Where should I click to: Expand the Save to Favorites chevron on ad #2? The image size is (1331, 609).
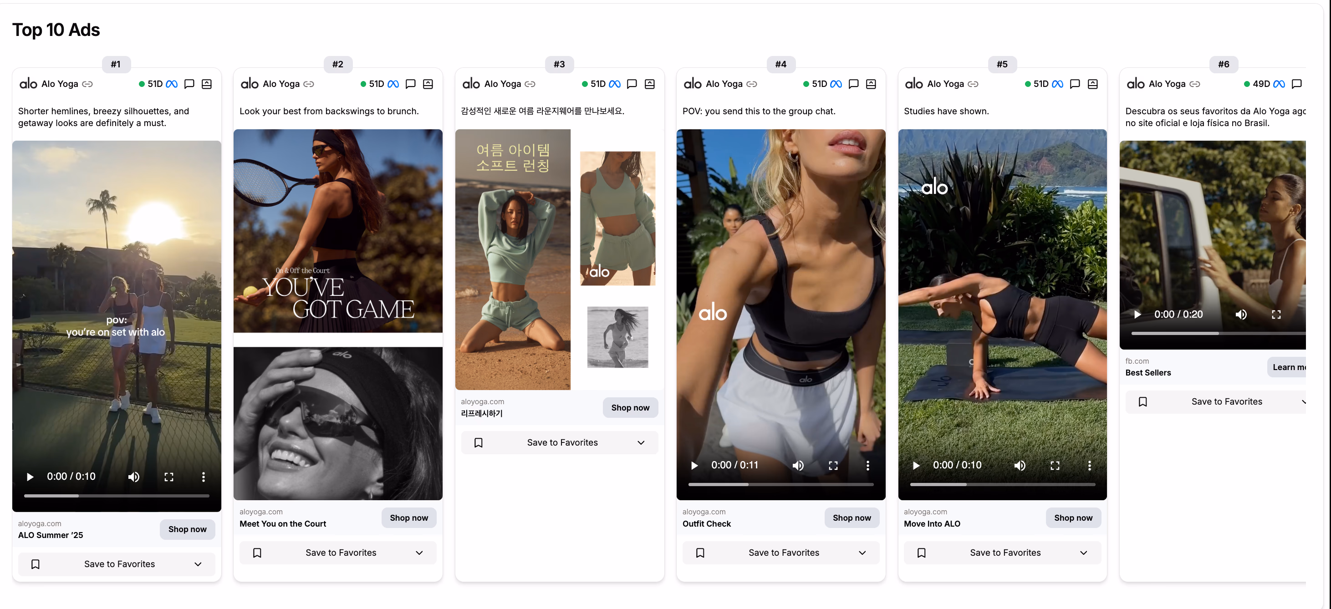point(419,553)
